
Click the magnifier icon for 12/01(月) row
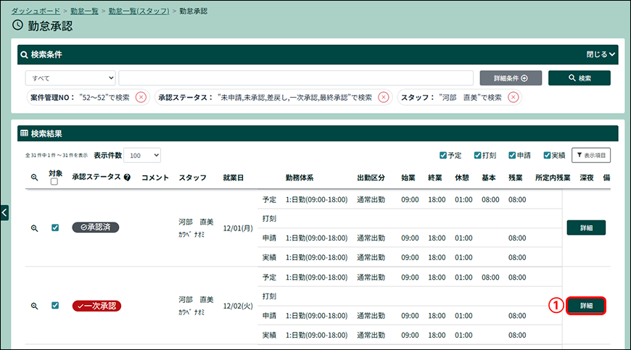(x=35, y=228)
